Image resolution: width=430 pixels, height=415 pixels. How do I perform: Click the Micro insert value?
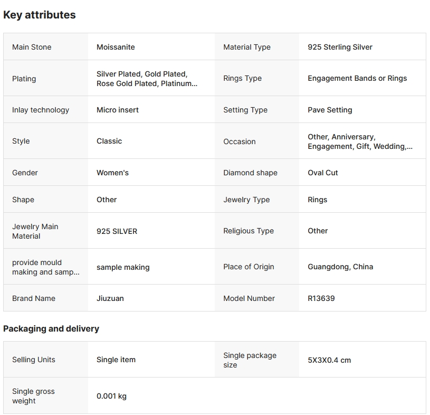pyautogui.click(x=118, y=110)
